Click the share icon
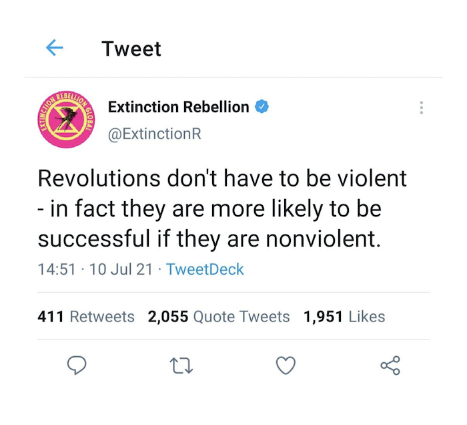Viewport: 467px width, 425px height. click(390, 366)
